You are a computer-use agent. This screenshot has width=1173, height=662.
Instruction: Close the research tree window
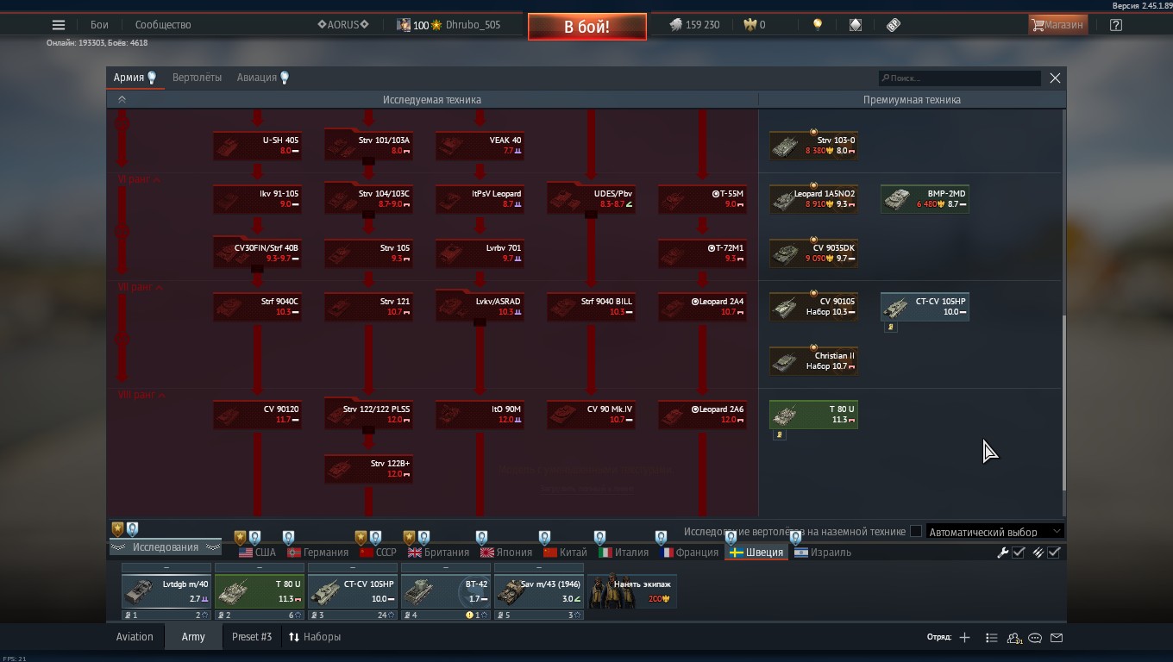(1055, 78)
